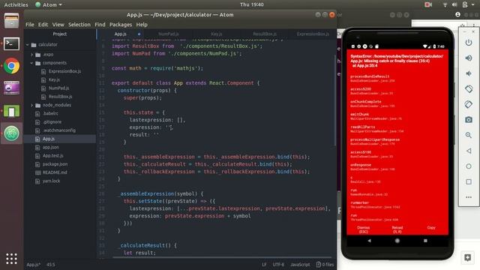The width and height of the screenshot is (480, 270).
Task: Open the Edit menu
Action: click(x=43, y=25)
